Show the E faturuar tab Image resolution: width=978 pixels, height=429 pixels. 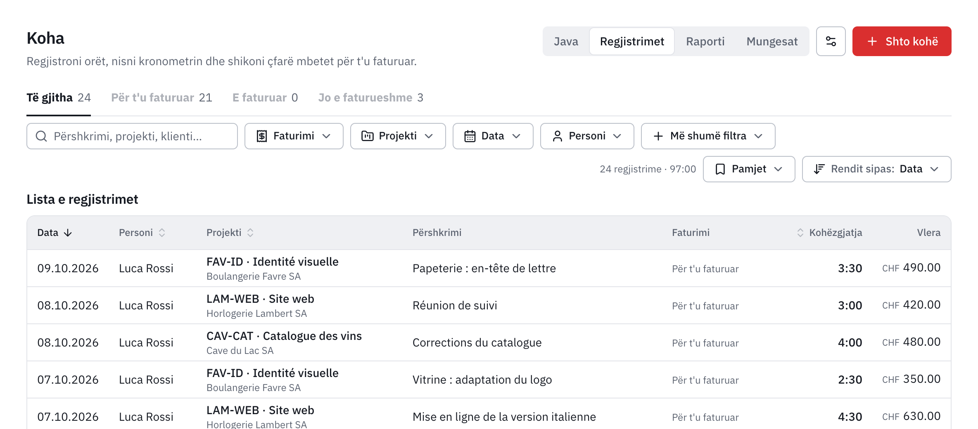pyautogui.click(x=265, y=98)
